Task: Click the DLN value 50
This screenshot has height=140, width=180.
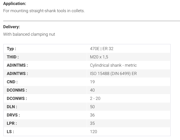Action: (92, 107)
